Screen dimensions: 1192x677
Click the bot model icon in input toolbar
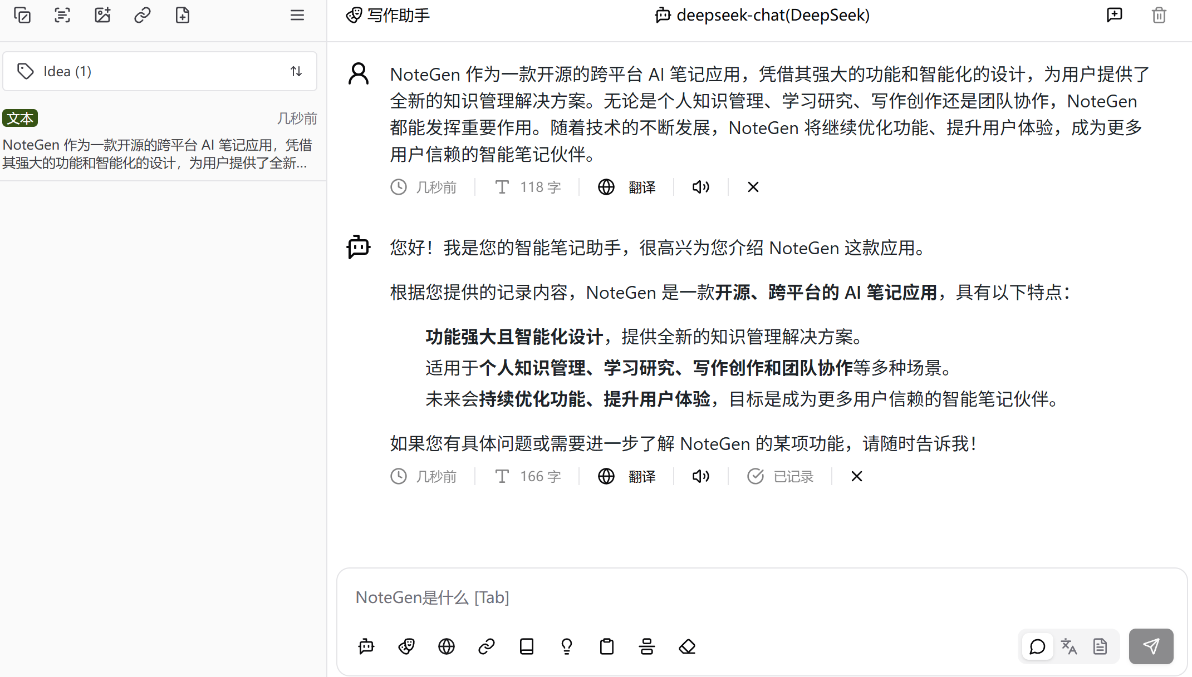366,646
